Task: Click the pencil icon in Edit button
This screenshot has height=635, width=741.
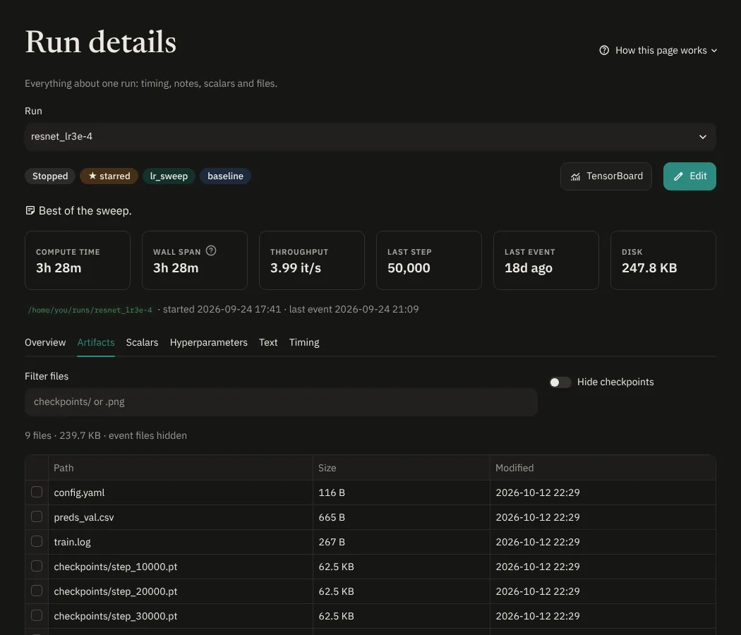Action: [x=678, y=176]
